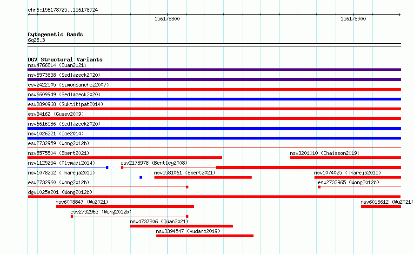The height and width of the screenshot is (254, 414).
Task: Select the esv34162 red variant bar
Action: tap(214, 119)
